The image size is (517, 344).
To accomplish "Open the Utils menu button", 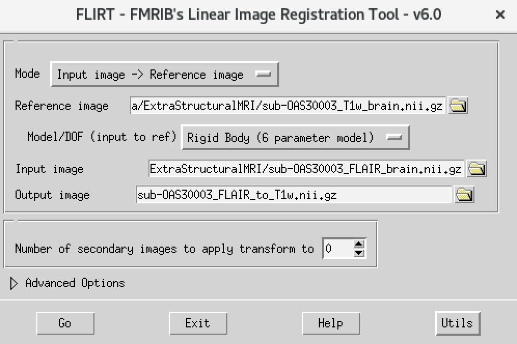I will [x=458, y=323].
